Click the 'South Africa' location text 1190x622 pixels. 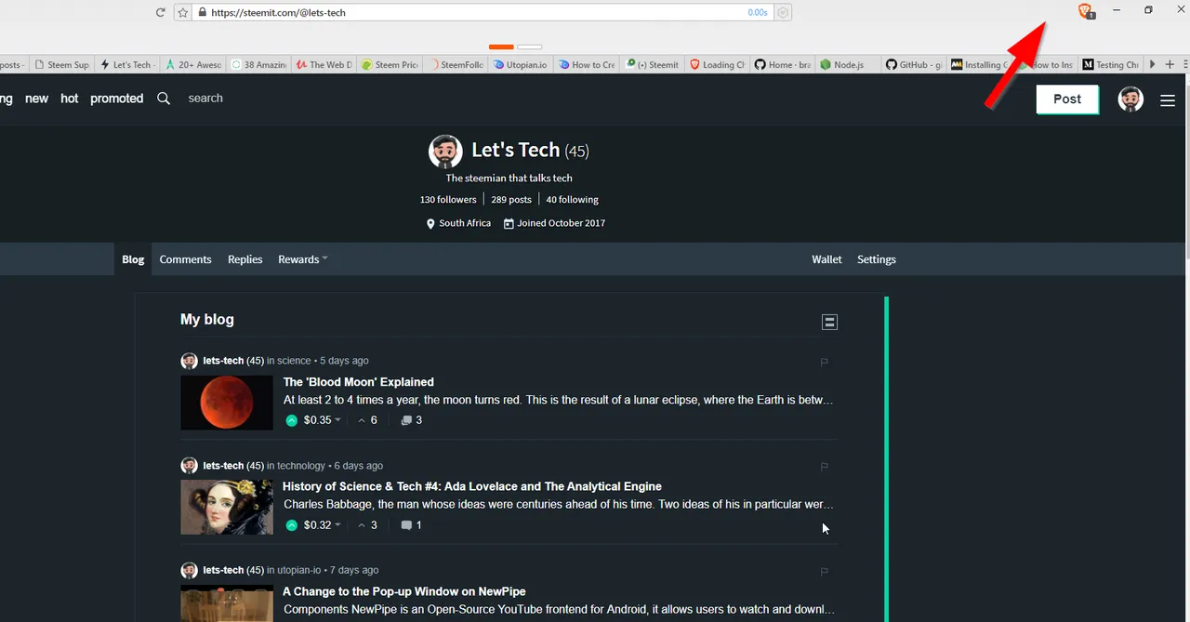[465, 224]
